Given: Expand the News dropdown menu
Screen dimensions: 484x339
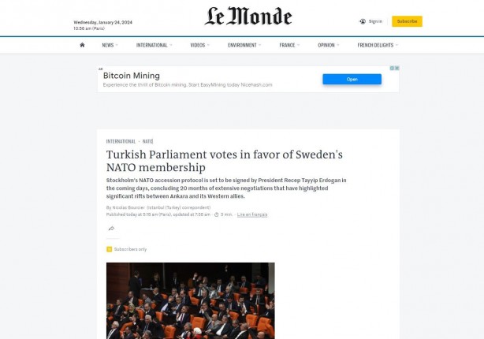Looking at the screenshot, I should coord(110,45).
